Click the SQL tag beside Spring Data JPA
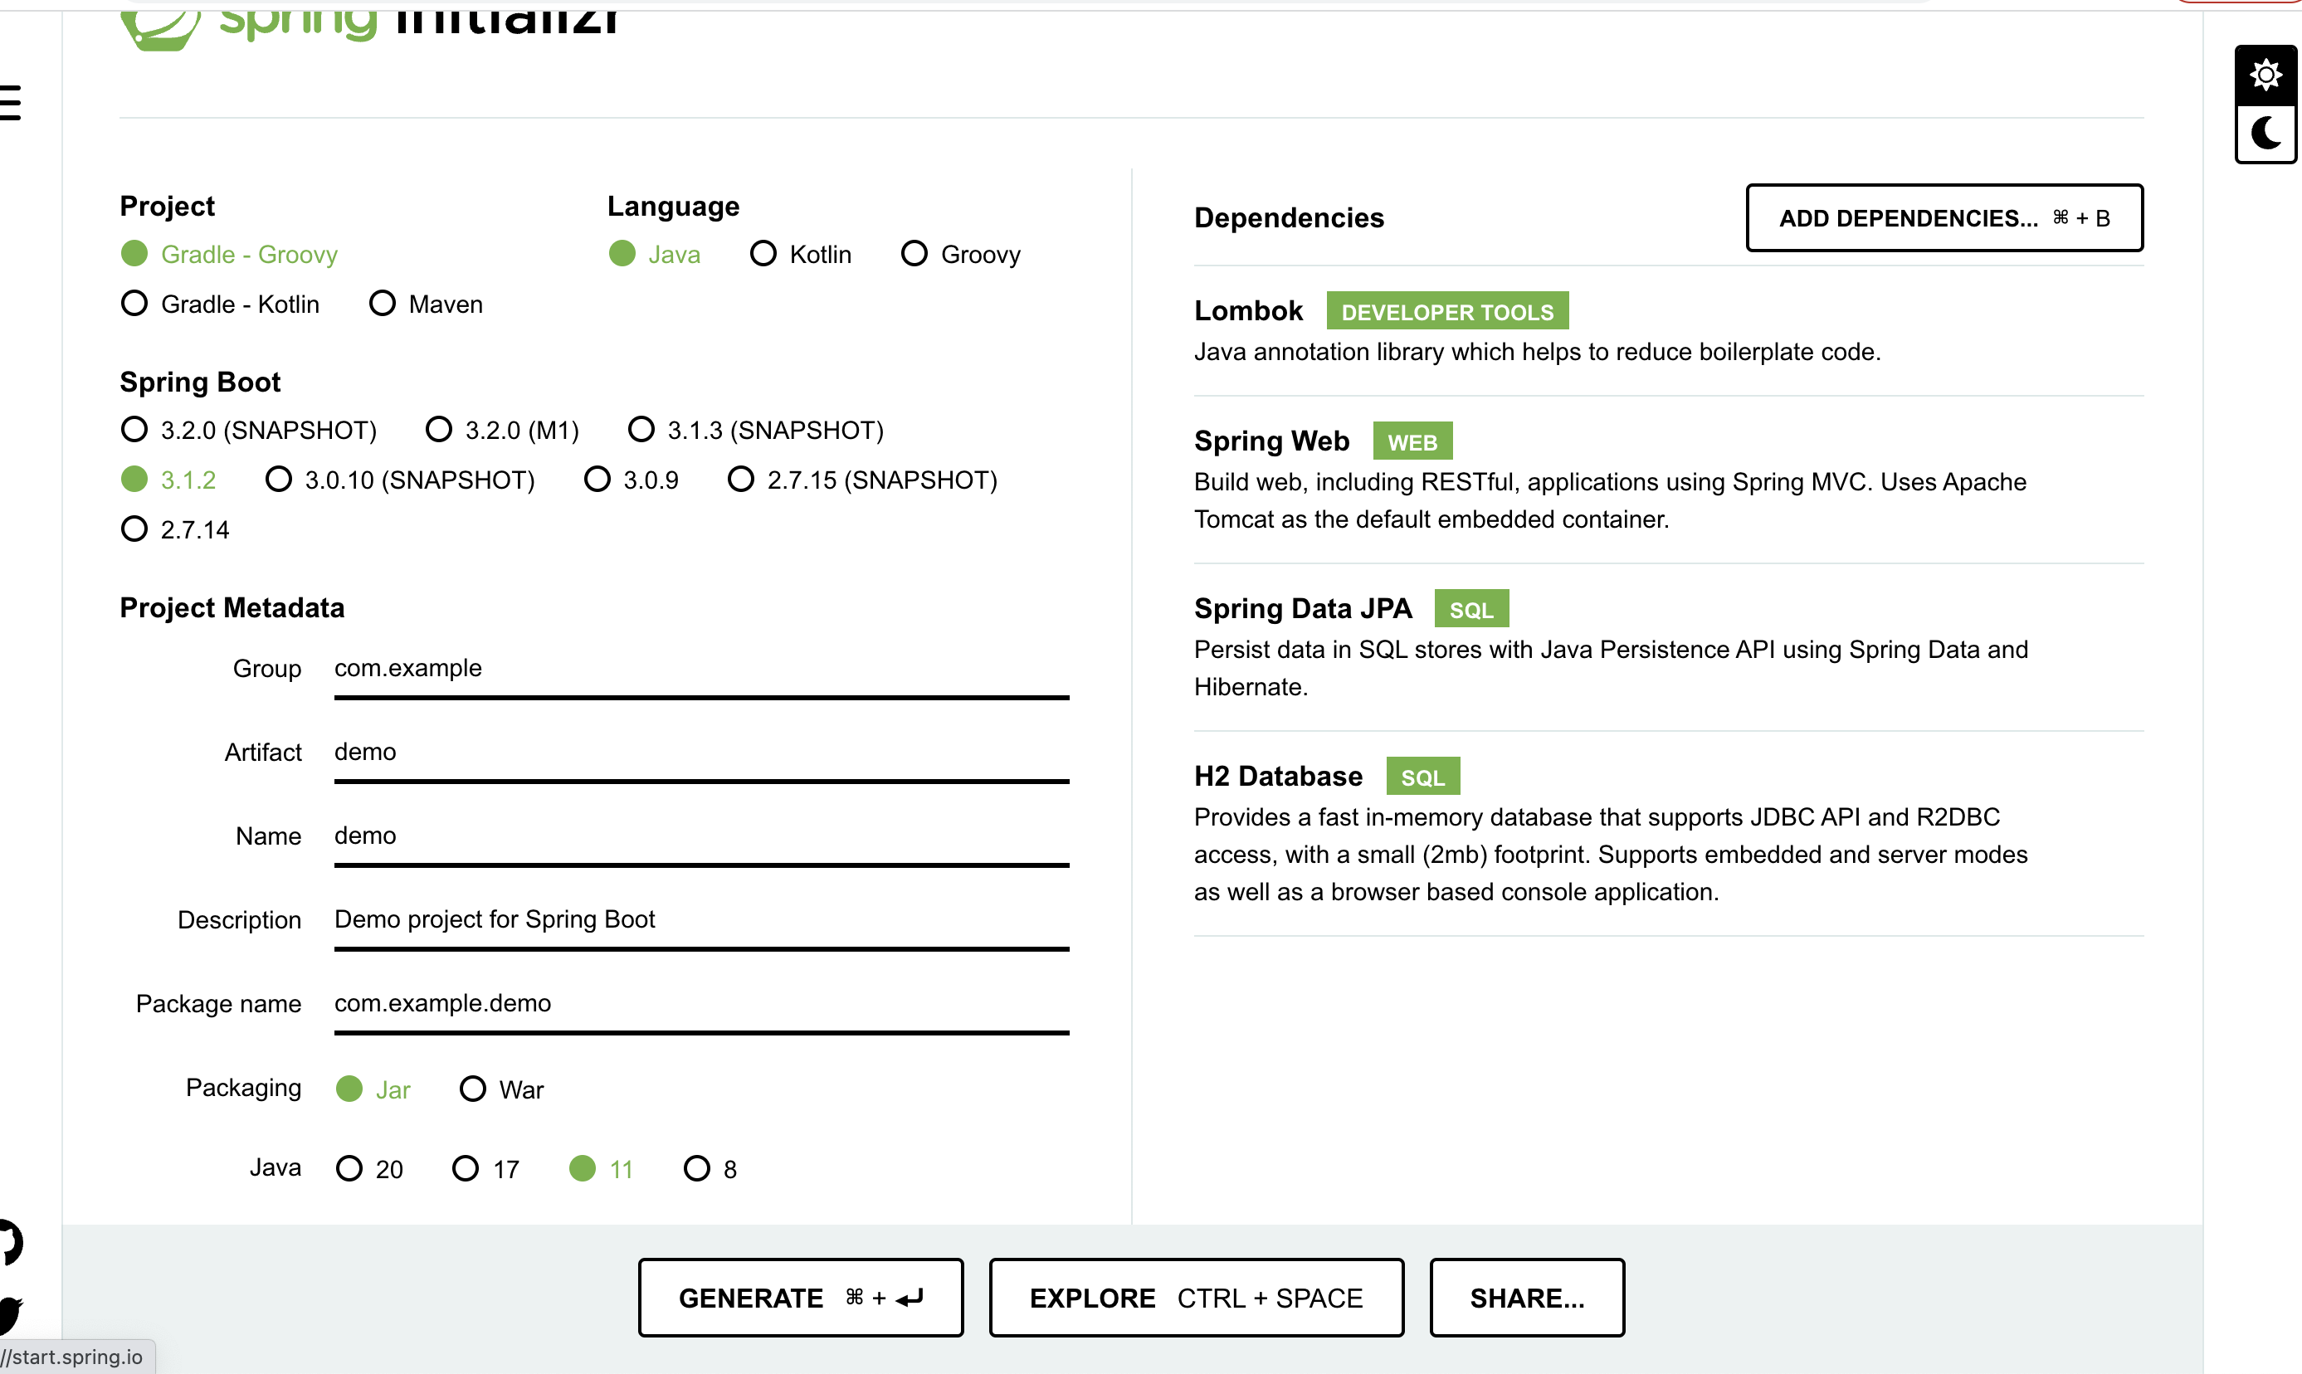2302x1374 pixels. click(1470, 609)
